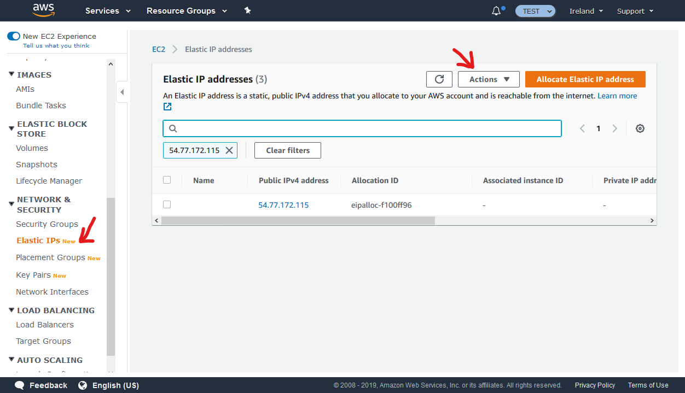Image resolution: width=685 pixels, height=393 pixels.
Task: Sort by Public IPv4 address column header
Action: (294, 180)
